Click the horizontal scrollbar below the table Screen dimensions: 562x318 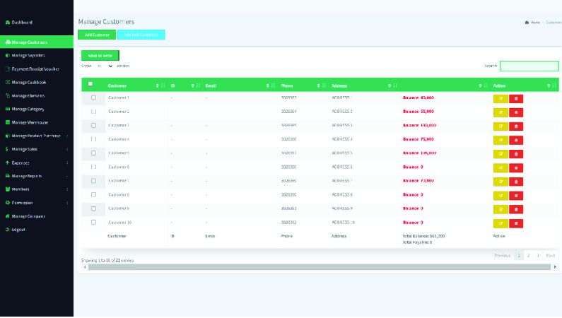click(318, 267)
